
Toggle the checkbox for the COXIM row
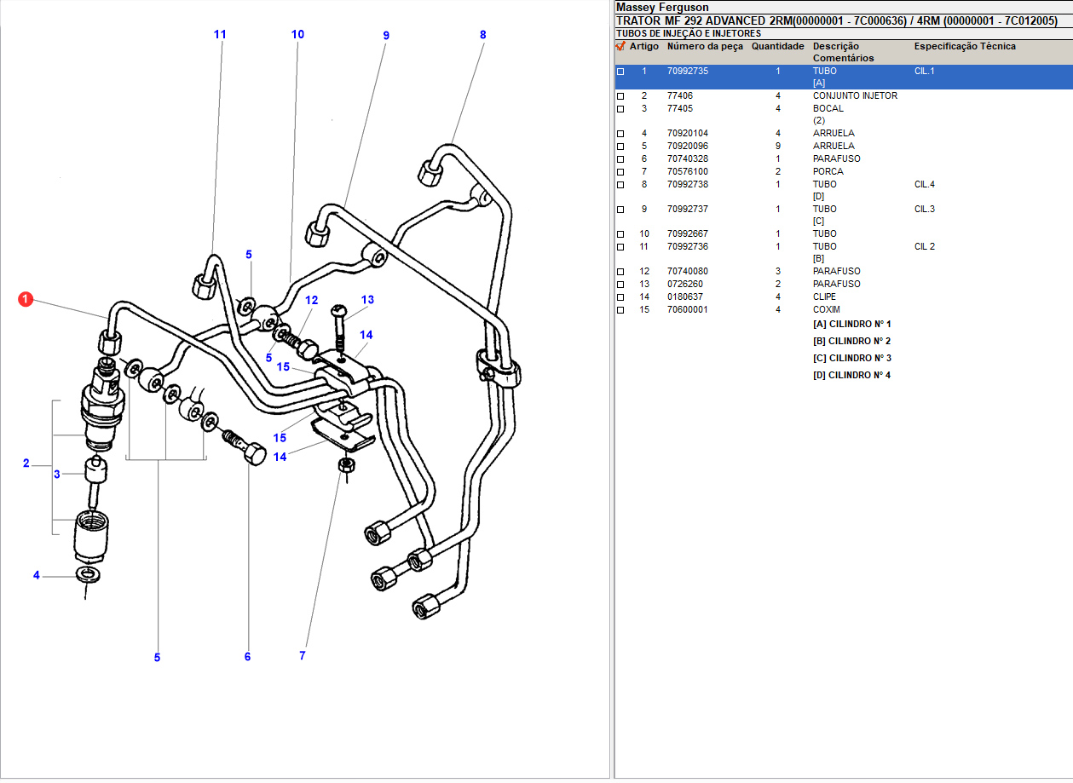pyautogui.click(x=620, y=310)
